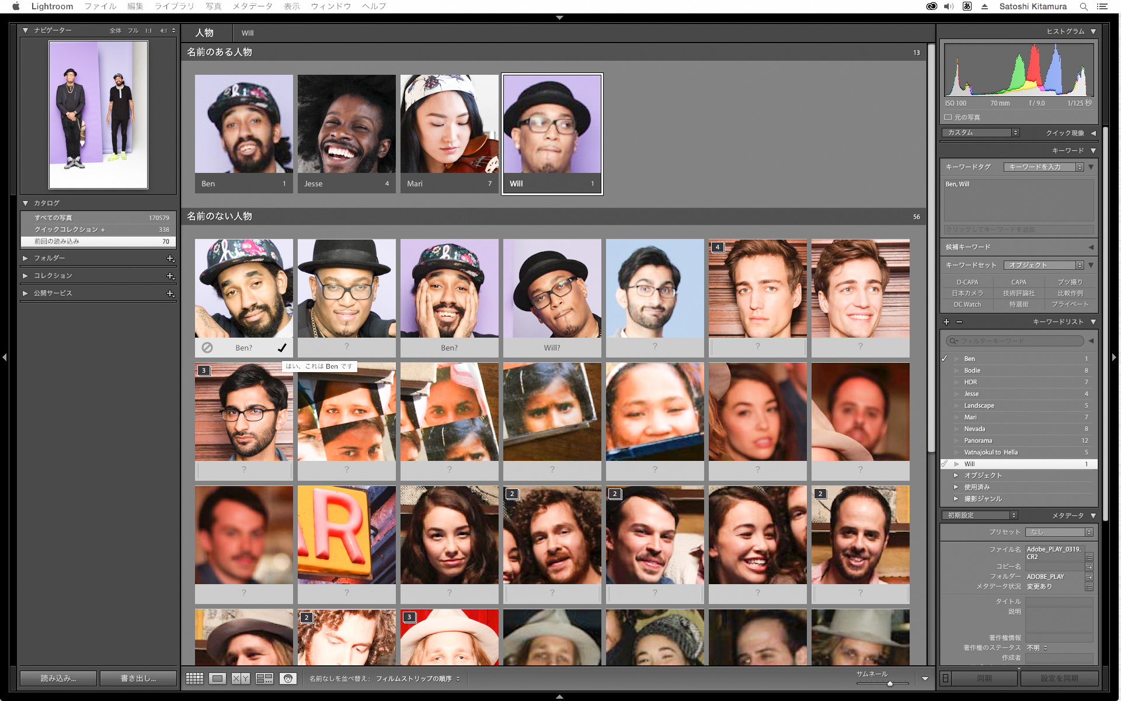
Task: Select the 人物 tab
Action: click(204, 33)
